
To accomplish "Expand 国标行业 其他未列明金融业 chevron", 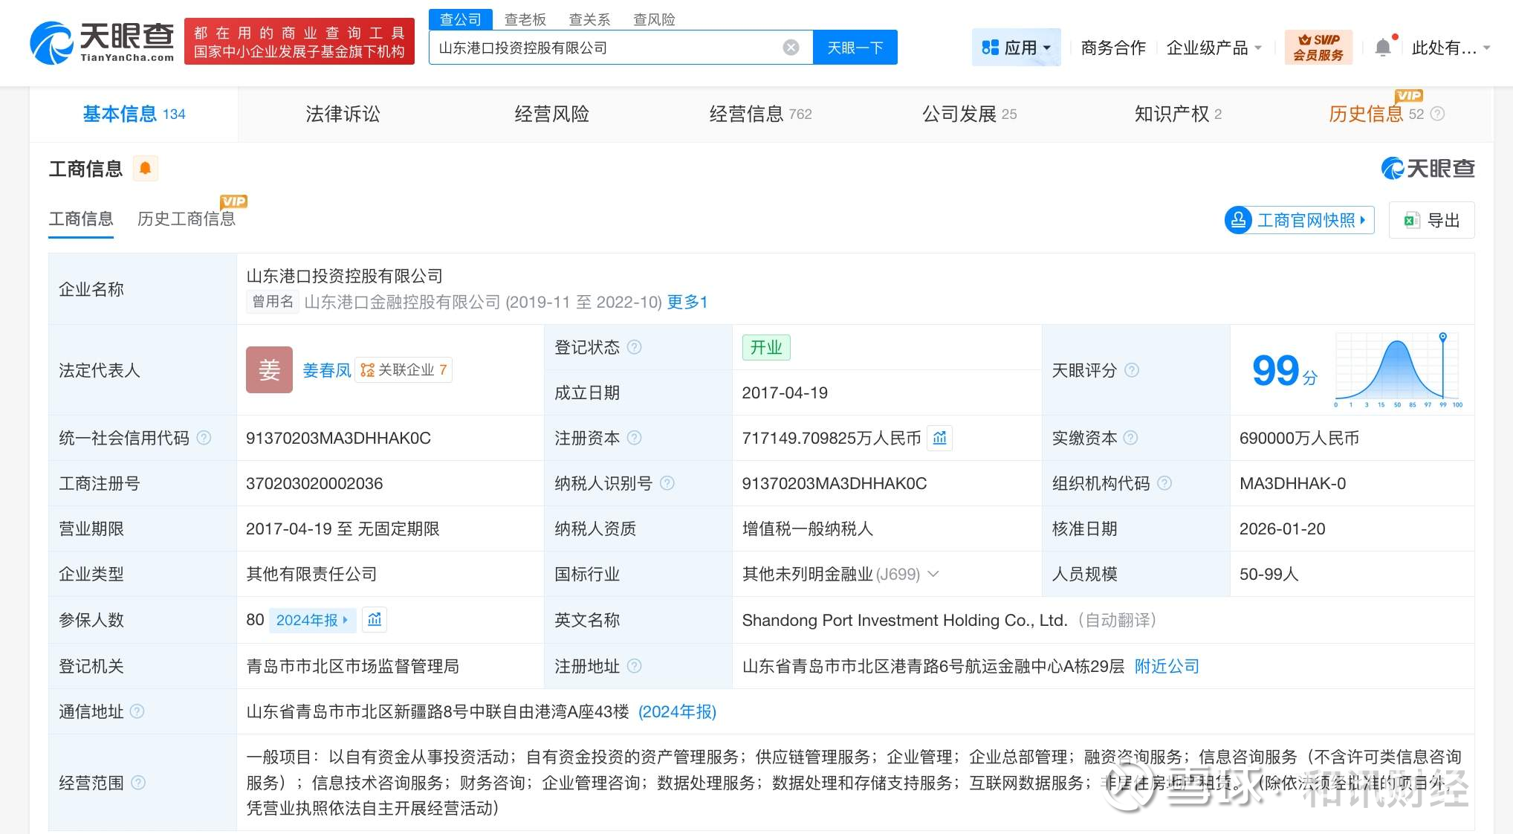I will pos(934,574).
